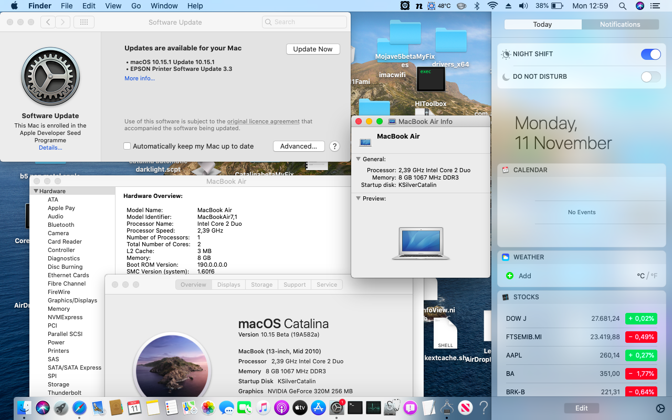Click the Edit button in Notification Centre
The height and width of the screenshot is (420, 672).
pos(581,408)
